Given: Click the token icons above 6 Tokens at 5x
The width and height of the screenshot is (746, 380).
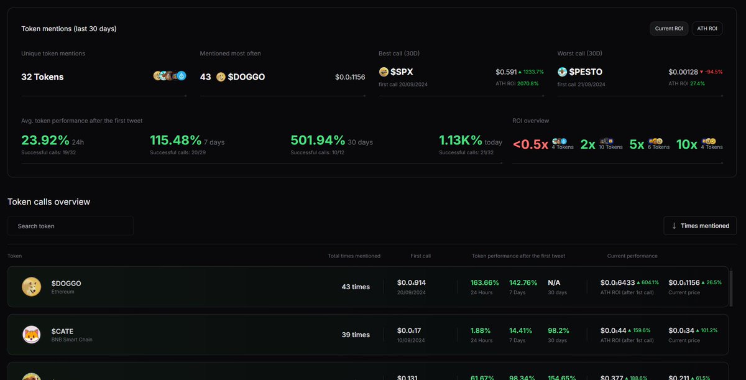Looking at the screenshot, I should (x=656, y=141).
